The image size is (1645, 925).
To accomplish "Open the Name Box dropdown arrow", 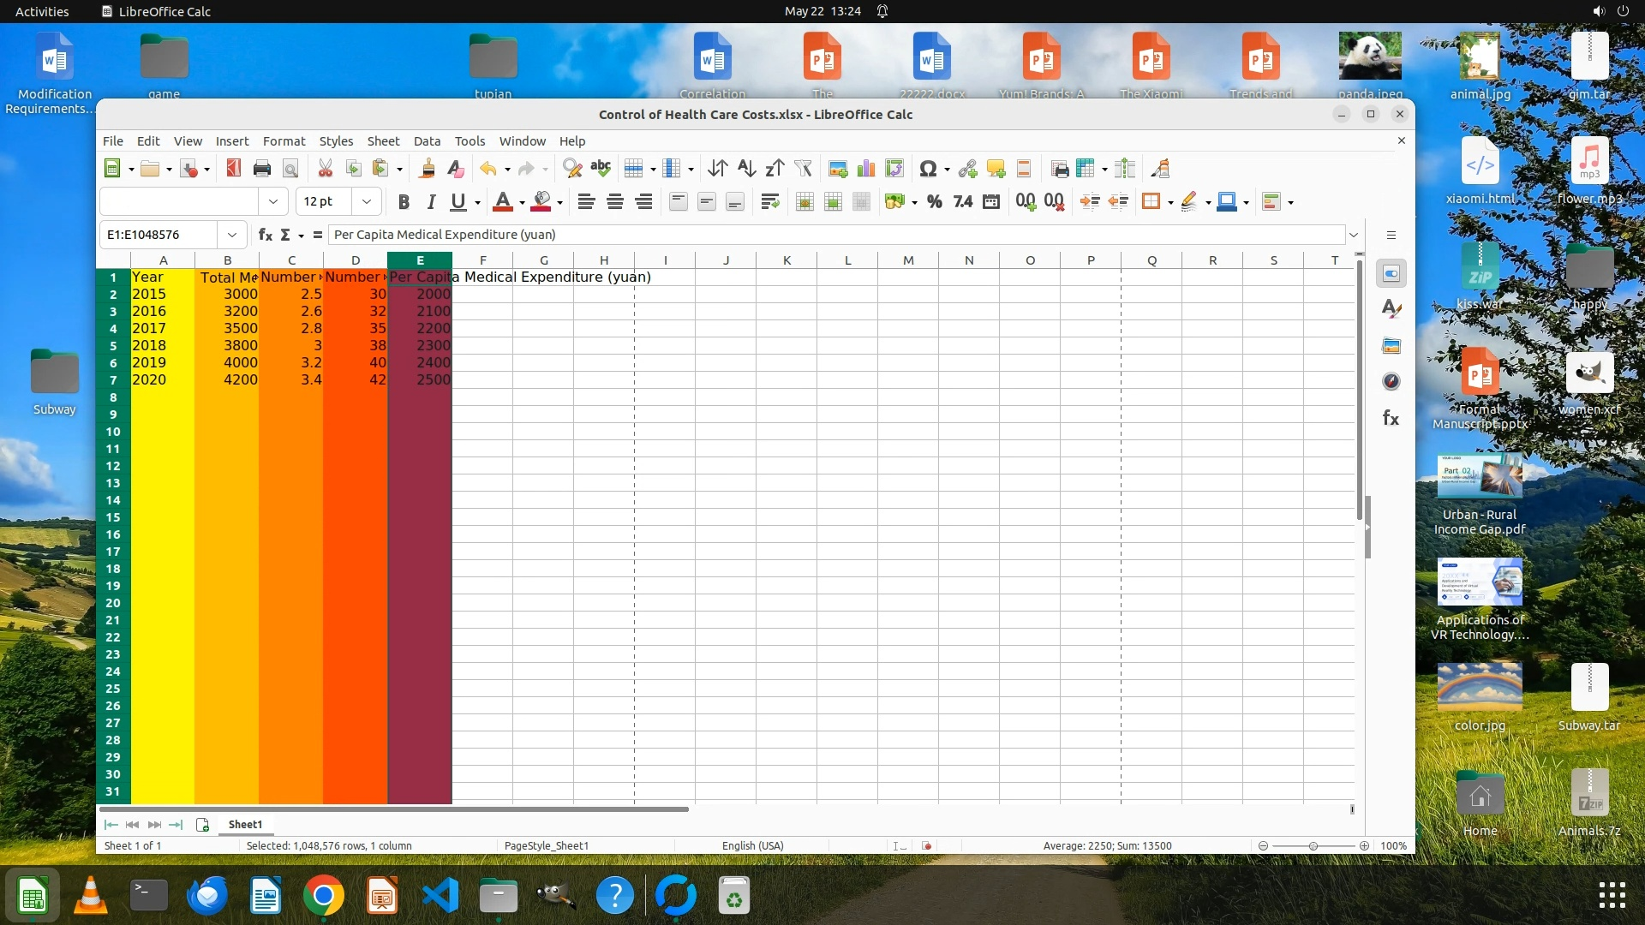I will point(231,235).
